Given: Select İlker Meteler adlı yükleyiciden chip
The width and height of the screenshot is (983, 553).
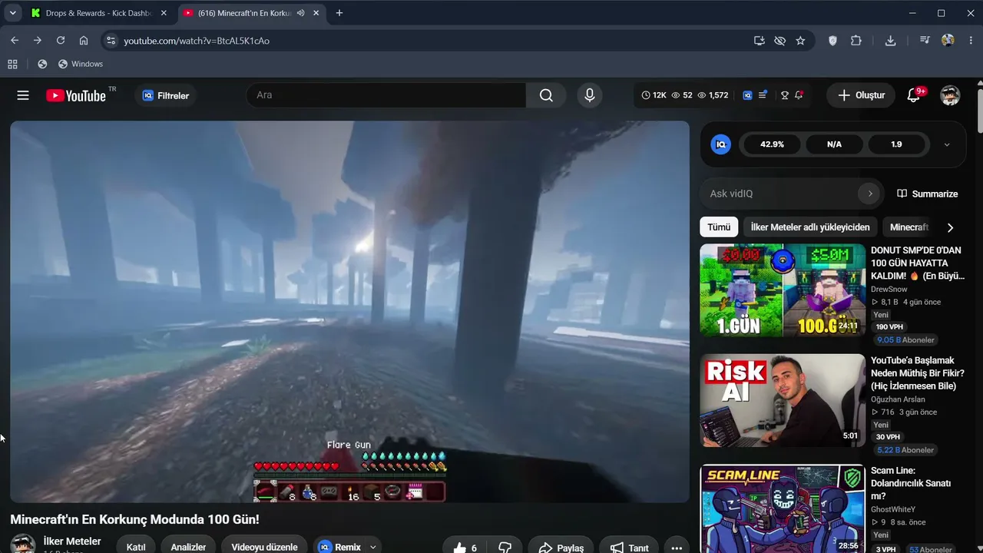Looking at the screenshot, I should tap(810, 227).
